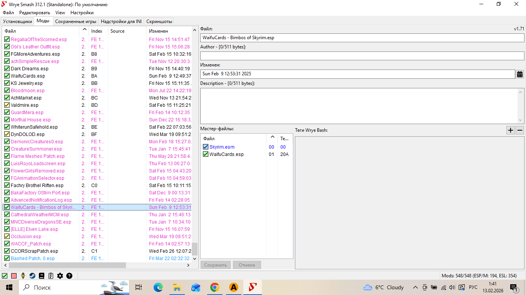Viewport: 526px width, 295px height.
Task: Open Chrome from the Windows taskbar
Action: coord(214,287)
